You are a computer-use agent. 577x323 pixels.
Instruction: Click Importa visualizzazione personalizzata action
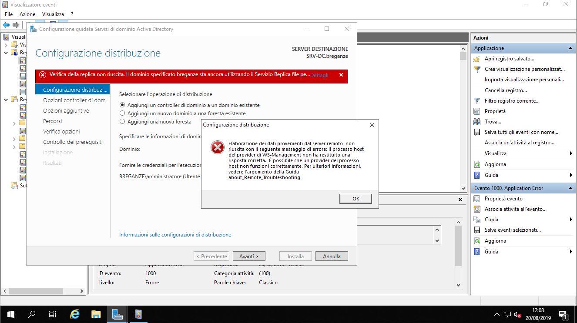coord(524,80)
